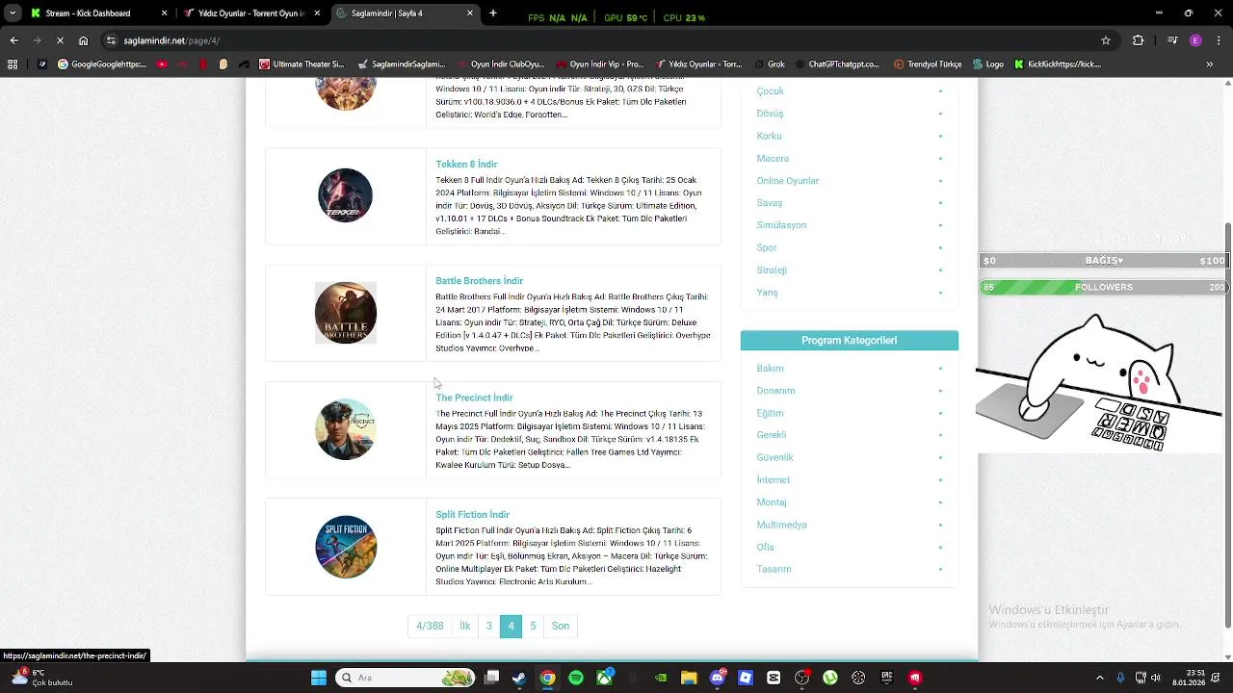
Task: Open Steam from the taskbar
Action: tap(519, 678)
